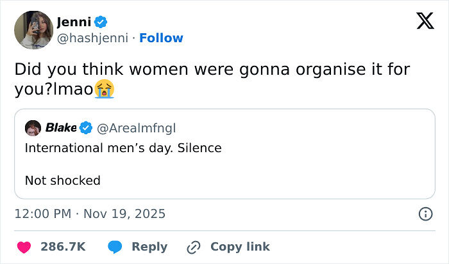Image resolution: width=449 pixels, height=264 pixels.
Task: Open the Jenni display name
Action: coord(74,22)
